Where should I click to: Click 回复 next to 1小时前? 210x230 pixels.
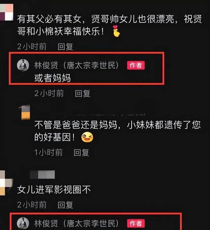pos(81,152)
